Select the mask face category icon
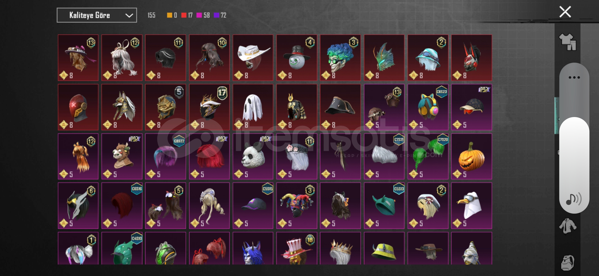Viewport: 599px width, 276px height. click(x=568, y=262)
